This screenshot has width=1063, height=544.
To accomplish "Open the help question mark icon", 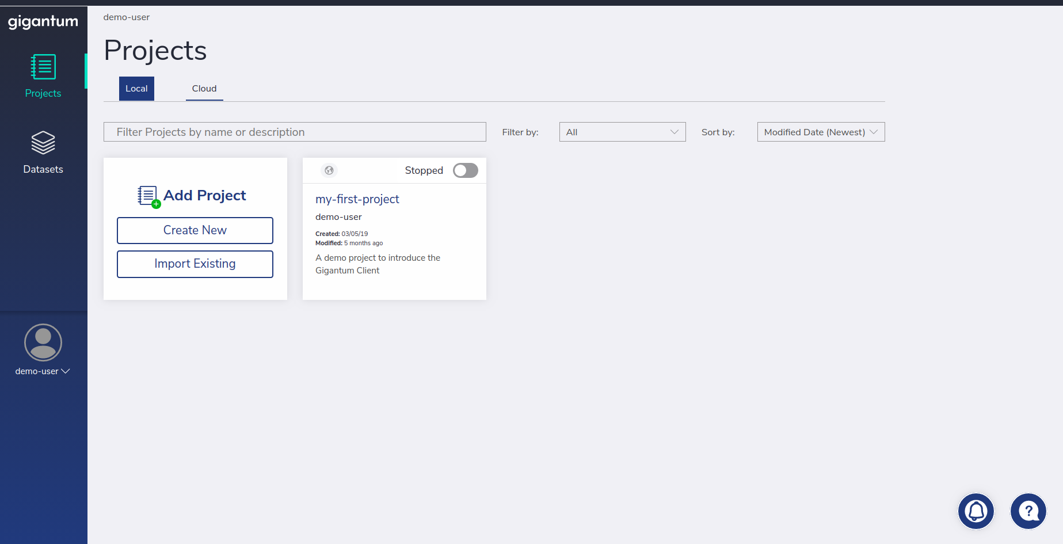I will click(1028, 511).
